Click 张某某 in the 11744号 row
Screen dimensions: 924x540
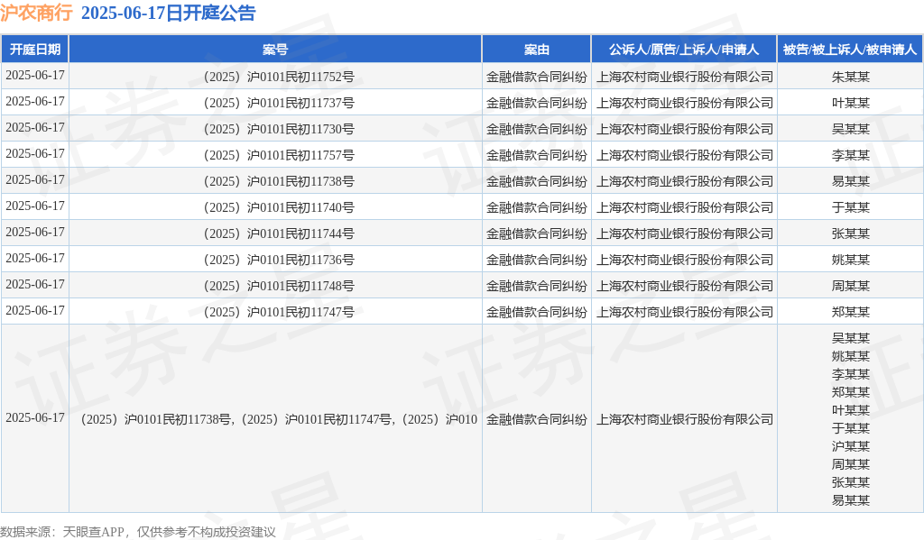(x=850, y=233)
